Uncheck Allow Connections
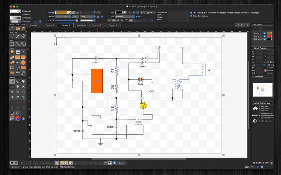The image size is (281, 175). (x=191, y=16)
